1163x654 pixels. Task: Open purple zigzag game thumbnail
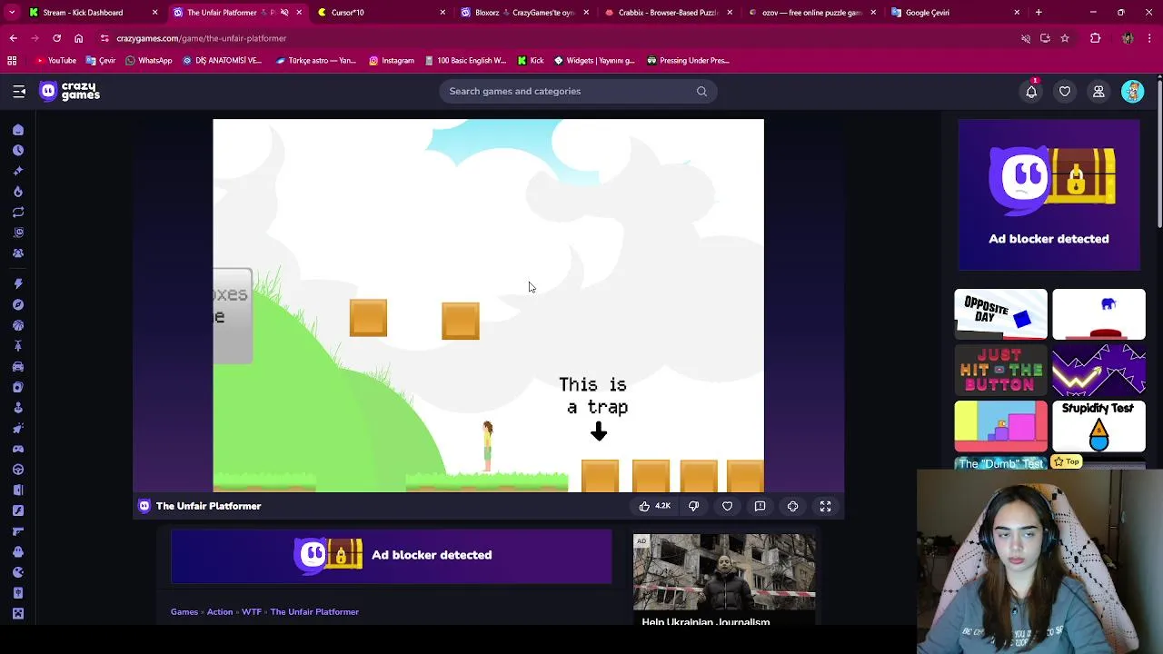pos(1098,370)
